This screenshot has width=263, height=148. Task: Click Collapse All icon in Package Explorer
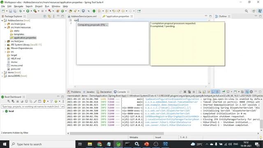(x=45, y=16)
